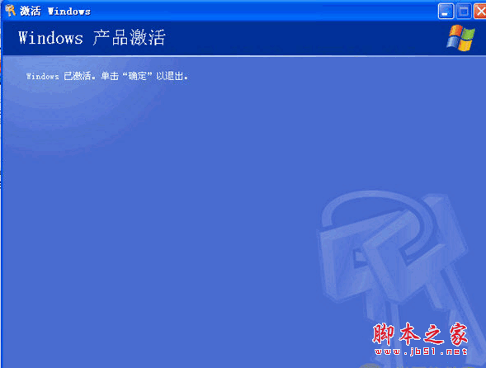Click the red 脚本之家 watermark logo

pyautogui.click(x=420, y=334)
